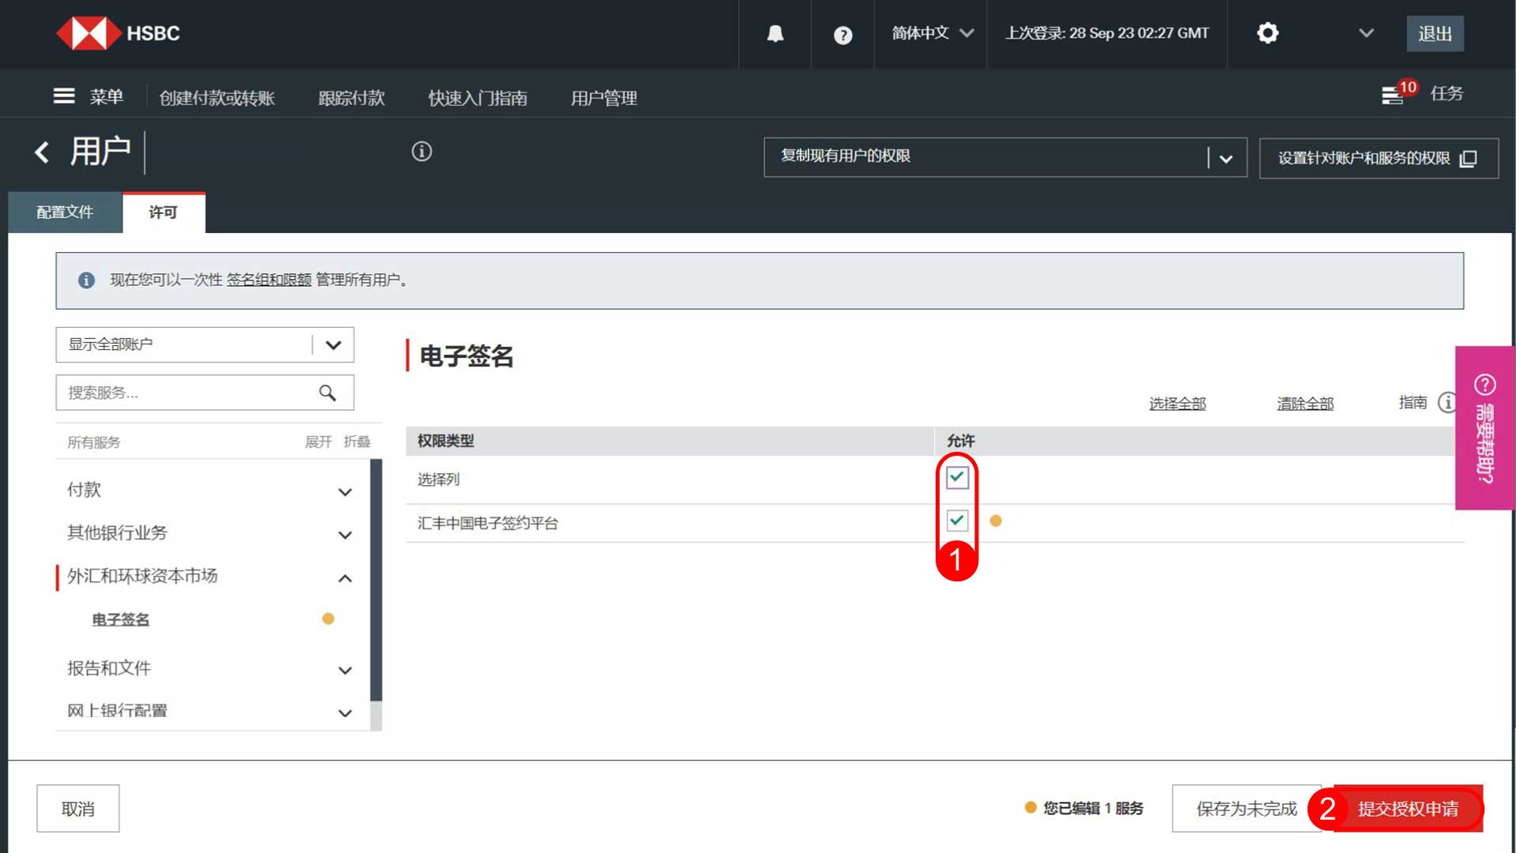Screen dimensions: 1516x853
Task: Click the 提交授权申请 button
Action: click(x=1406, y=809)
